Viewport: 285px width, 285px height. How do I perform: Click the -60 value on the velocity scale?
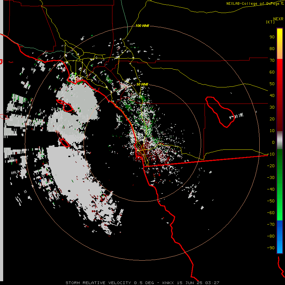coord(271,213)
